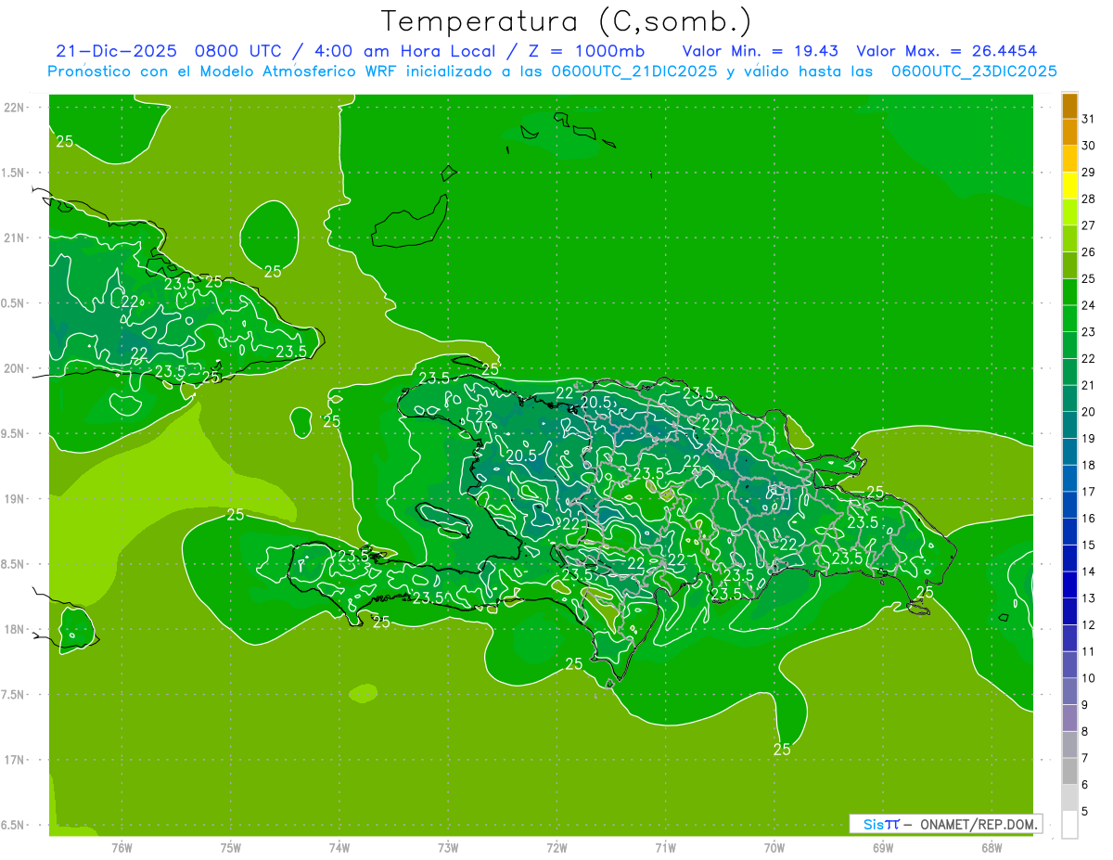Click the lime swatch between 27 and 28

coord(1069,212)
